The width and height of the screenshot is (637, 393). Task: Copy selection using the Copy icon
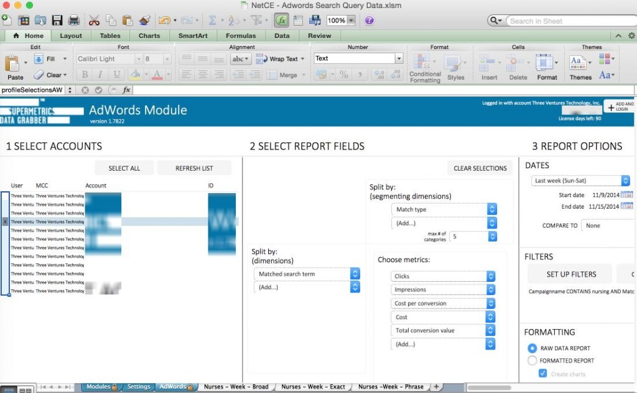point(111,20)
